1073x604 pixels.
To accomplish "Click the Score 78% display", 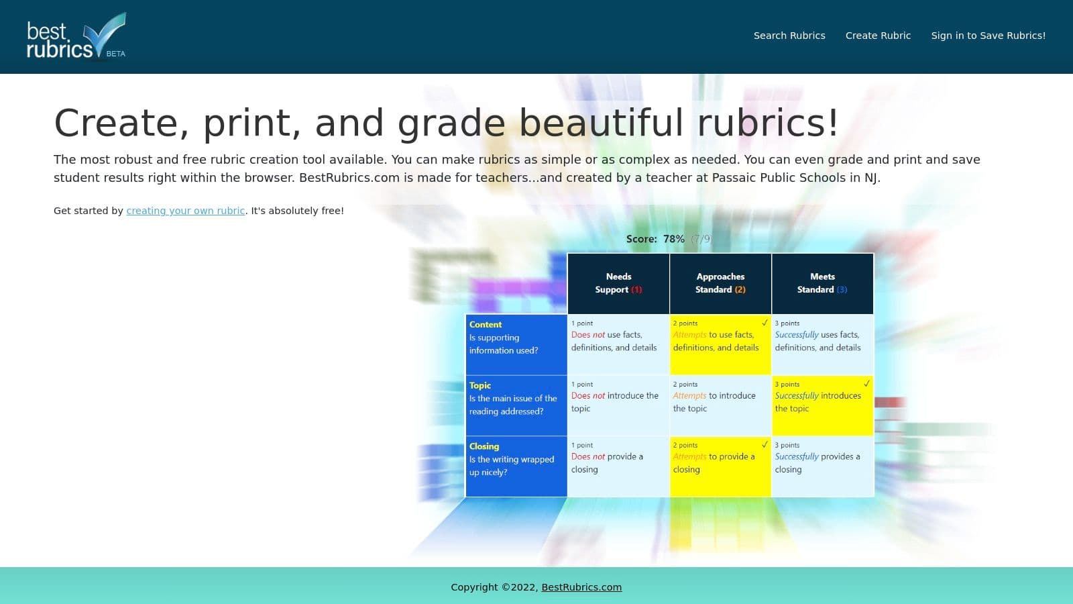I will click(x=669, y=239).
